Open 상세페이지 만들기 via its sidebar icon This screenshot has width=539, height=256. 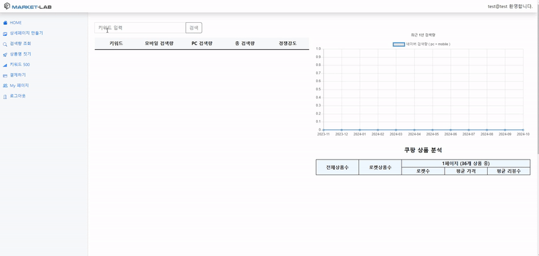[5, 34]
